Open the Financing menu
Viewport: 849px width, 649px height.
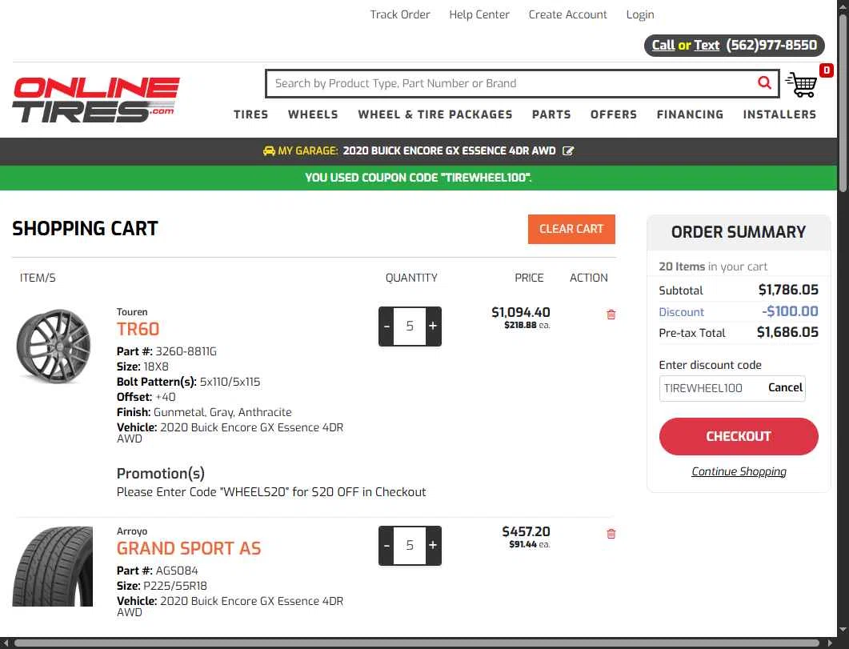point(690,114)
